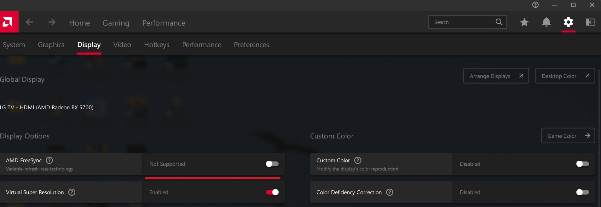Open the Gaming menu

pos(116,23)
